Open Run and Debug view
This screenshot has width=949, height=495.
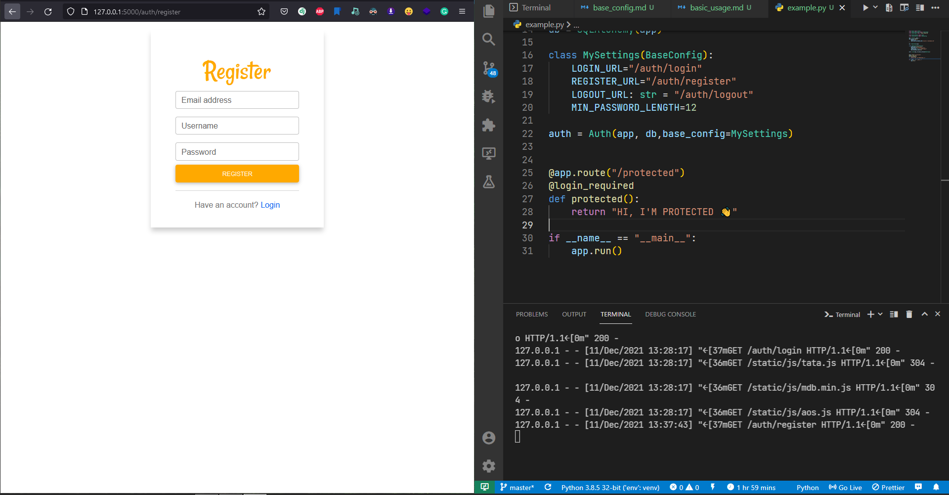[489, 96]
